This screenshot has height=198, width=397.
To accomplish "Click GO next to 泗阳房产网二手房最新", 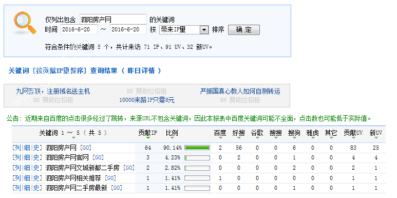I will pyautogui.click(x=117, y=188).
